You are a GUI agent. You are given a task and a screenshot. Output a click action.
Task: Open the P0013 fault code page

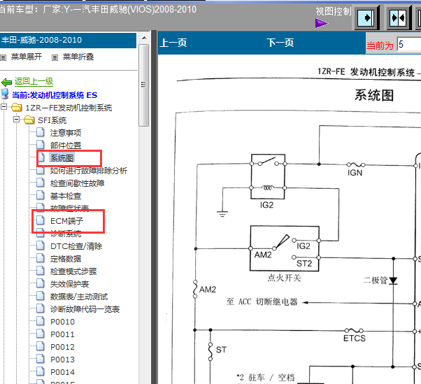[62, 360]
